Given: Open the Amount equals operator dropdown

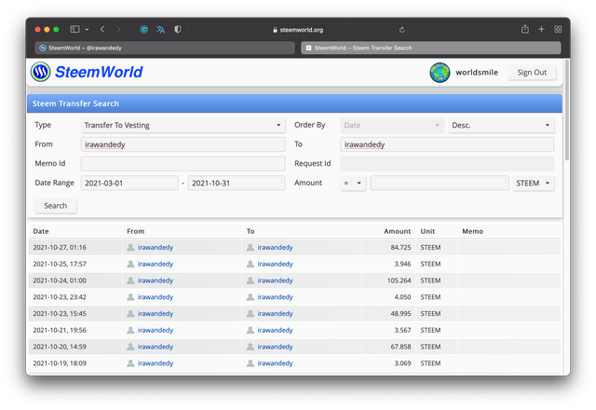Looking at the screenshot, I should pyautogui.click(x=353, y=183).
